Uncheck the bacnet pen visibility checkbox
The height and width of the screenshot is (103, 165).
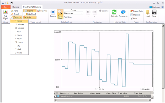point(55,96)
